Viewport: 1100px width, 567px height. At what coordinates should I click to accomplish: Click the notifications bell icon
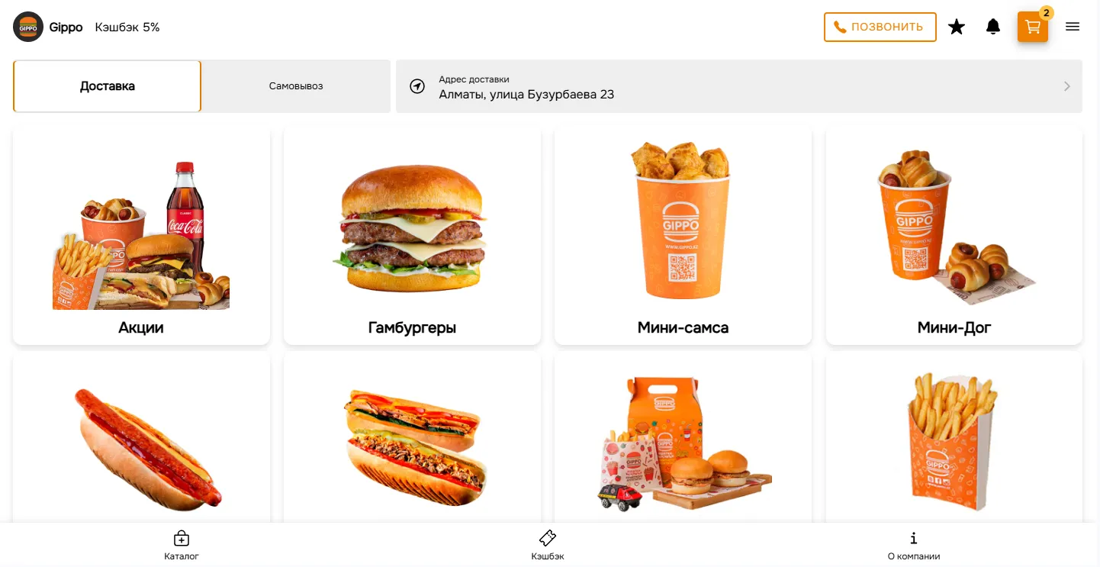993,27
